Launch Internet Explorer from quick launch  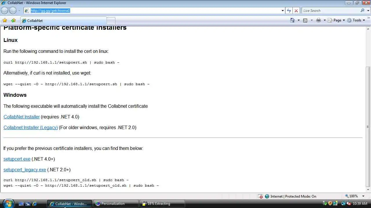(x=34, y=204)
